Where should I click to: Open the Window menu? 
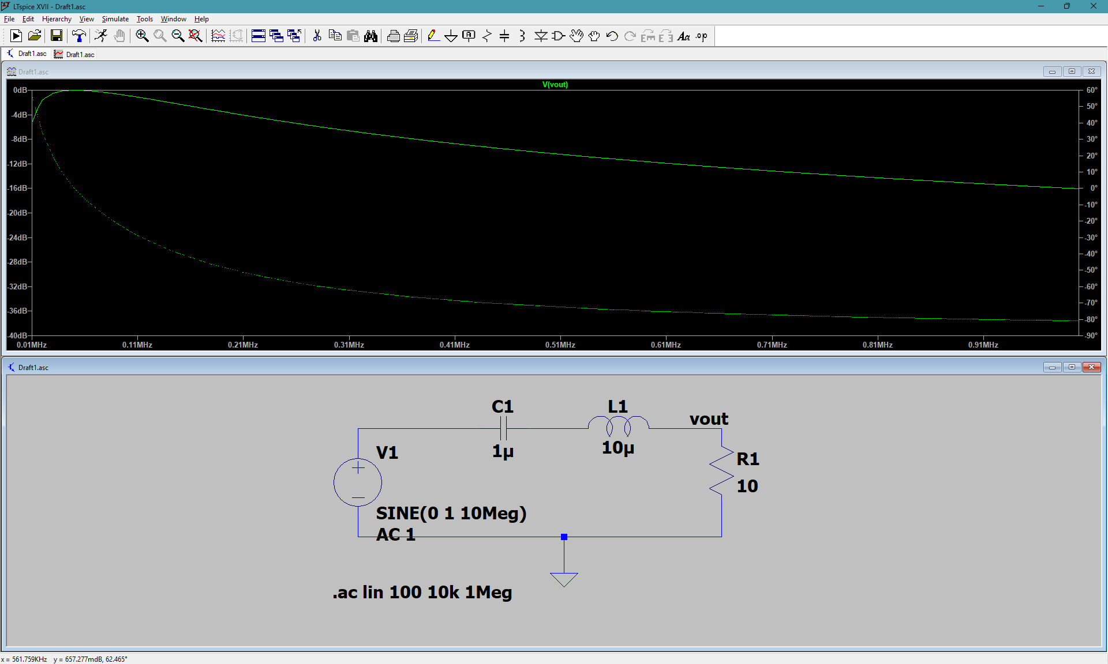[x=174, y=19]
